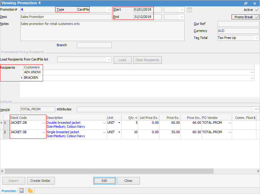Open Load Recipients from CardFile list dropdown
Screen dimensions: 260x194
coord(109,60)
